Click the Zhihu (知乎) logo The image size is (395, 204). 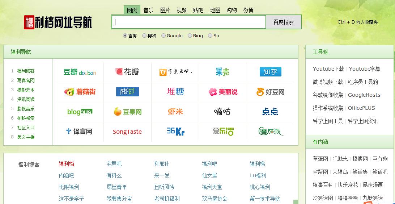point(270,72)
